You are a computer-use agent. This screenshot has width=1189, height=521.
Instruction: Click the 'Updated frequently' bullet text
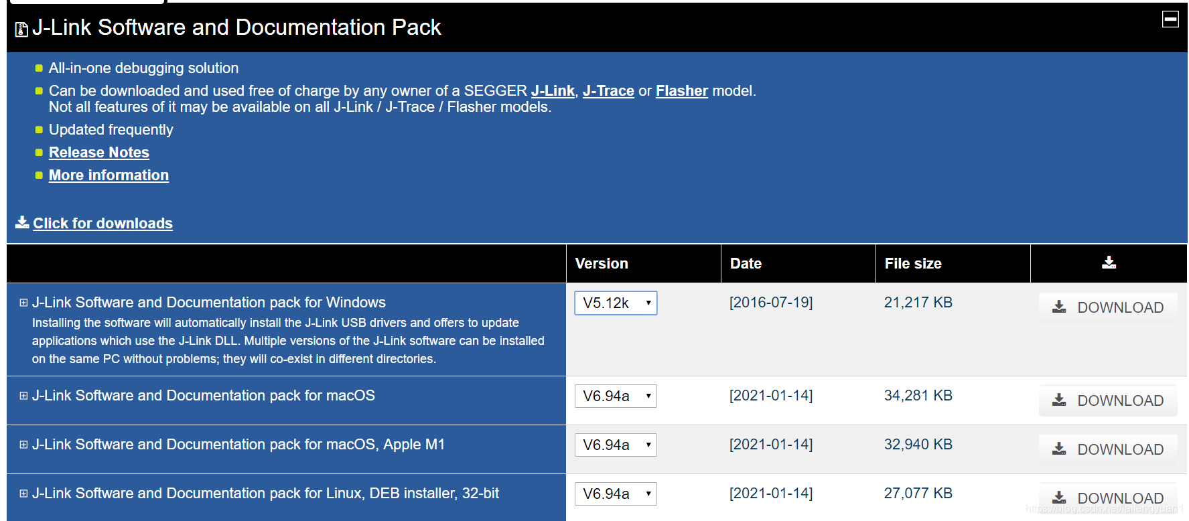pos(111,130)
